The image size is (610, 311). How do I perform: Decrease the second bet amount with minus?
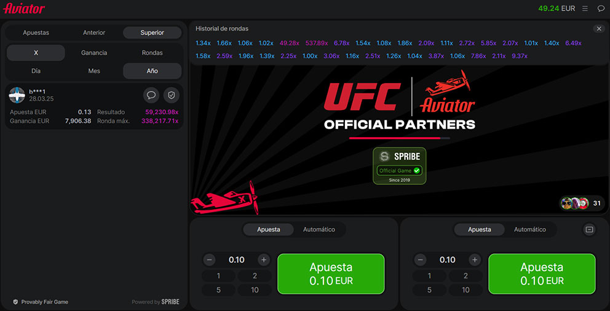tap(420, 260)
